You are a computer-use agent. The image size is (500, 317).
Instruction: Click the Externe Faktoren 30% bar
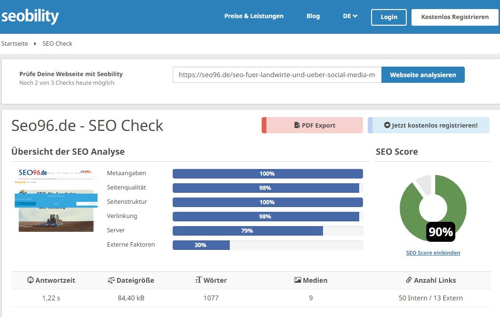pos(267,245)
